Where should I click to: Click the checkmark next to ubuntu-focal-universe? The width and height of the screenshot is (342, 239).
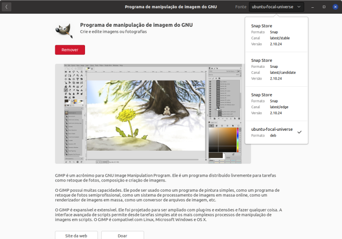coord(299,132)
